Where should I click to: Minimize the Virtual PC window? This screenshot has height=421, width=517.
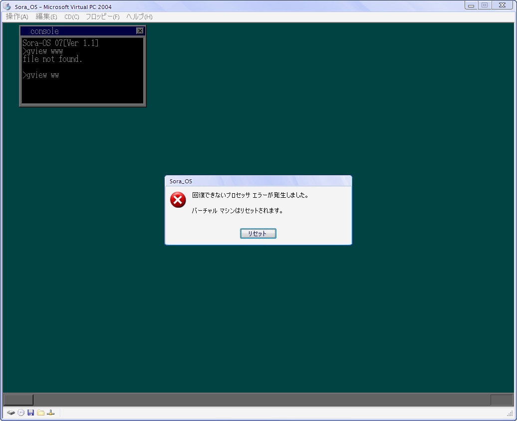tap(471, 5)
